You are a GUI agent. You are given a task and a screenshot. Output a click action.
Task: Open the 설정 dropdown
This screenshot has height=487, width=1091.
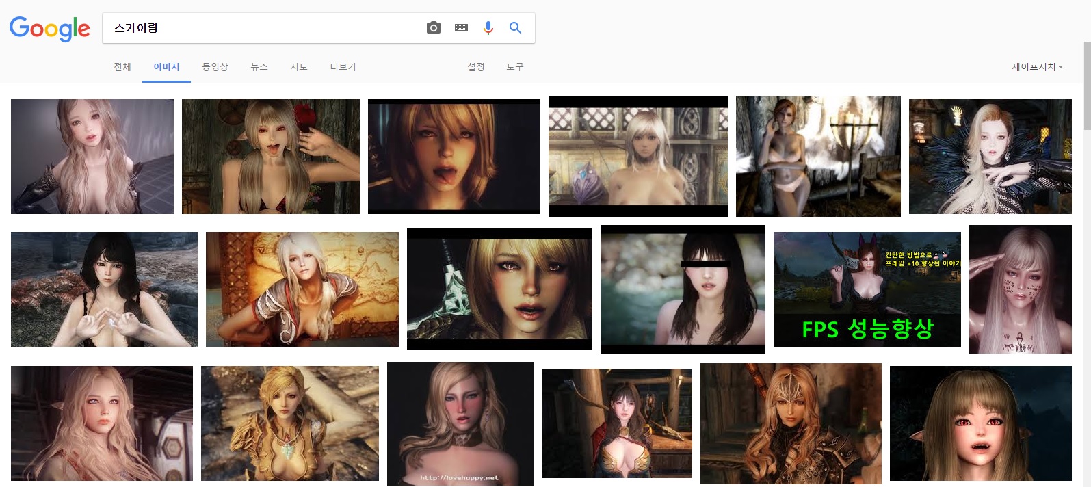click(476, 67)
